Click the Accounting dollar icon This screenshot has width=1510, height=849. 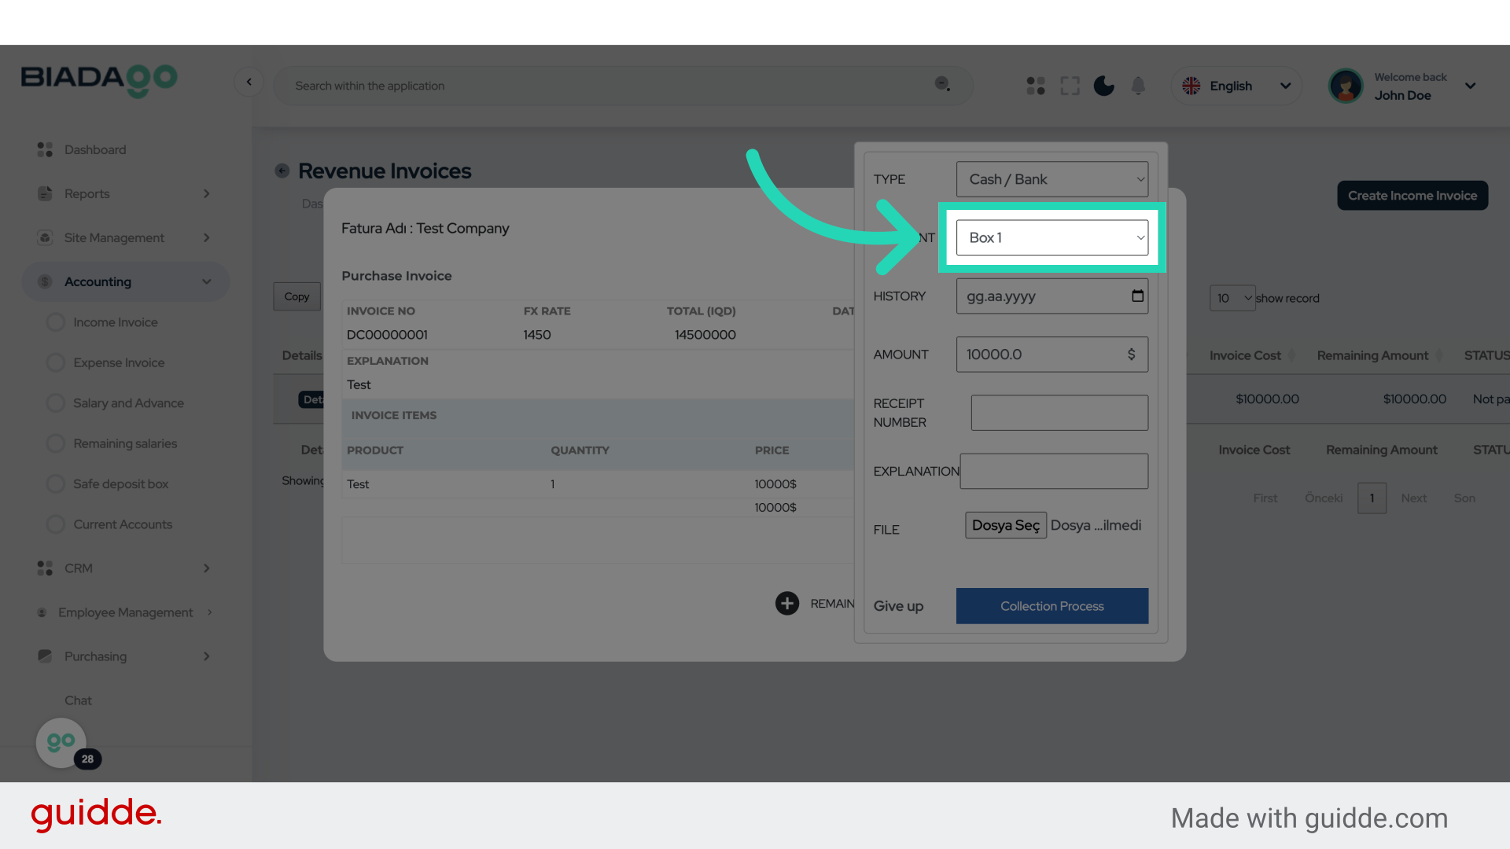[45, 281]
